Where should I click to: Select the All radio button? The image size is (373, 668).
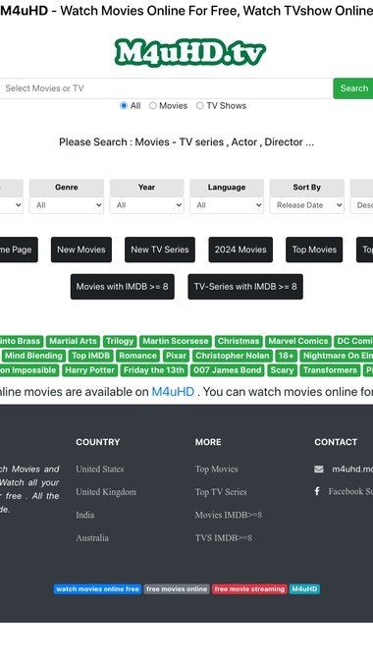click(124, 106)
